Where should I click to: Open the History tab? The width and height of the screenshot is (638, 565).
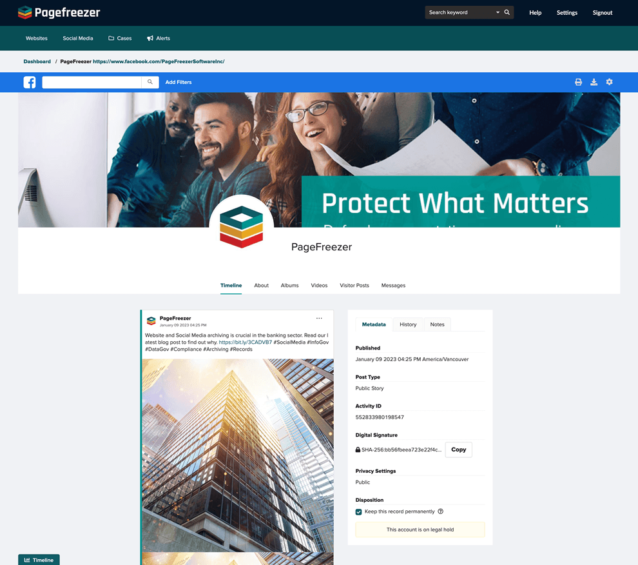coord(408,324)
